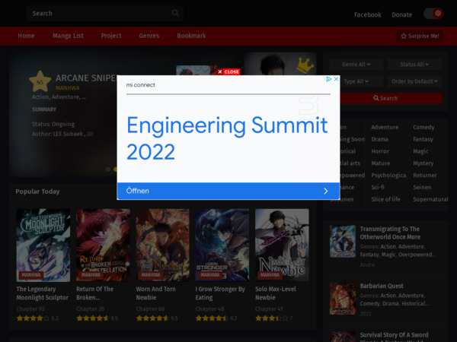Open Solo Max-Level Newbie cover
The height and width of the screenshot is (342, 457).
282,245
